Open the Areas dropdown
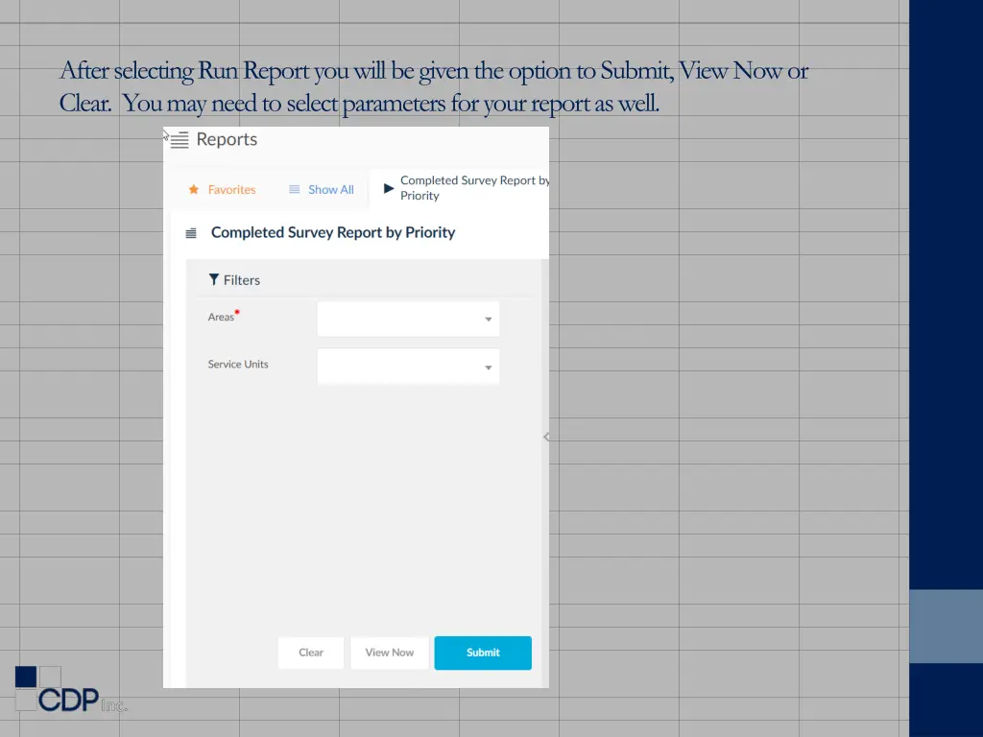983x737 pixels. [488, 318]
